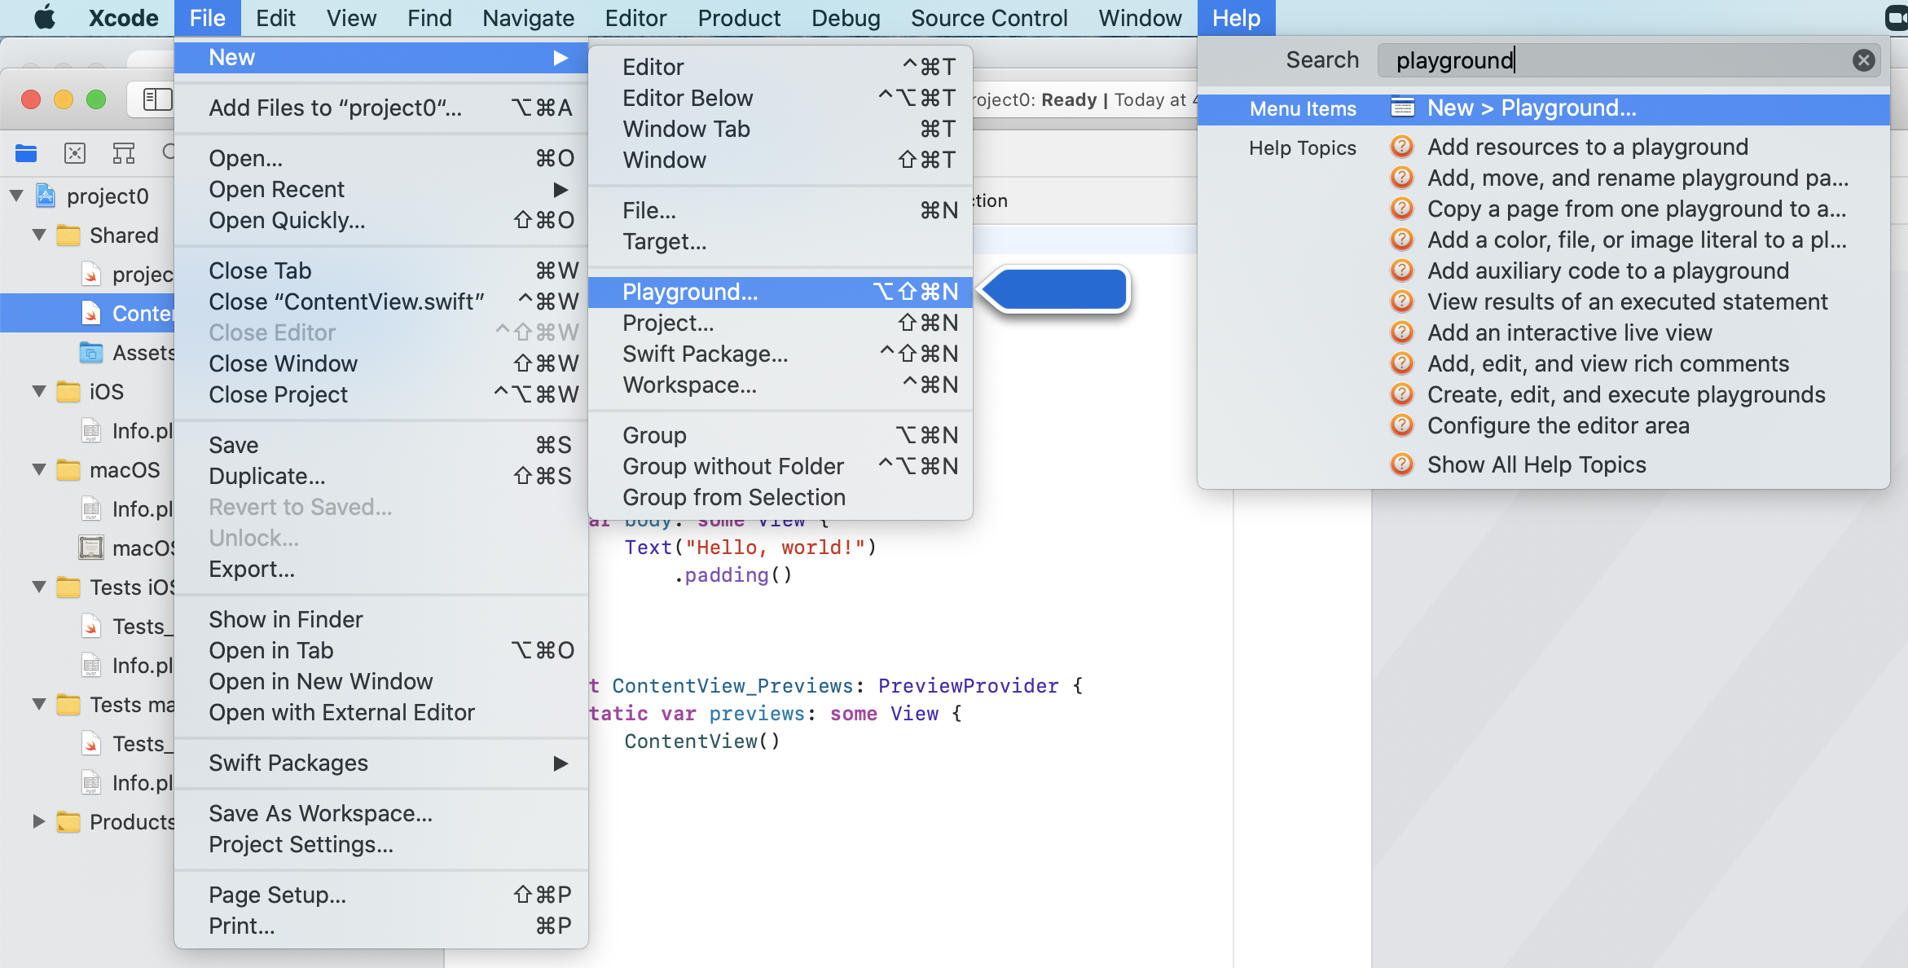Open Show All Help Topics

tap(1536, 464)
